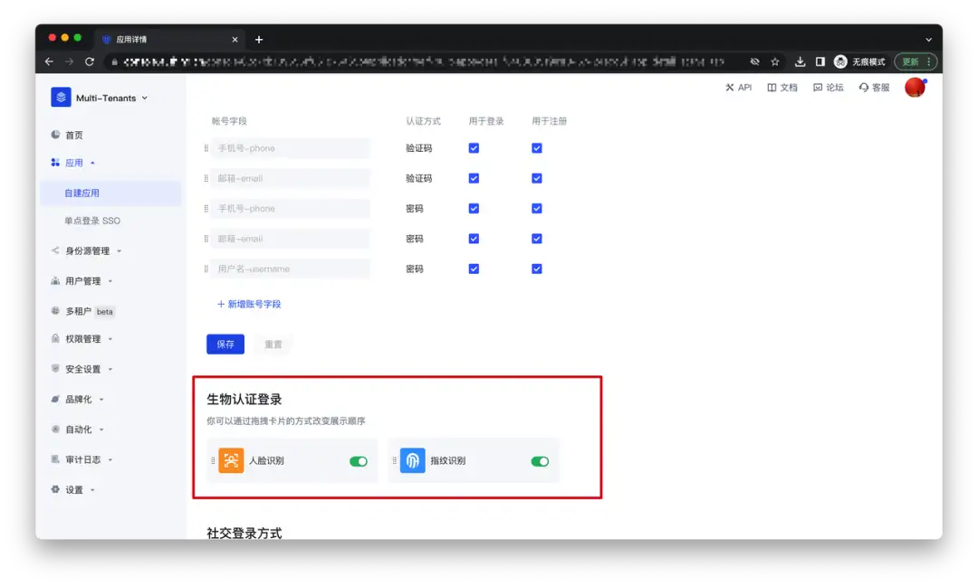Click the 用户管理 people icon

(x=55, y=281)
